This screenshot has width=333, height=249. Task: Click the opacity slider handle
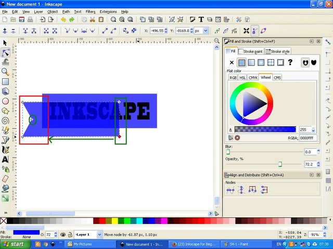pyautogui.click(x=280, y=164)
